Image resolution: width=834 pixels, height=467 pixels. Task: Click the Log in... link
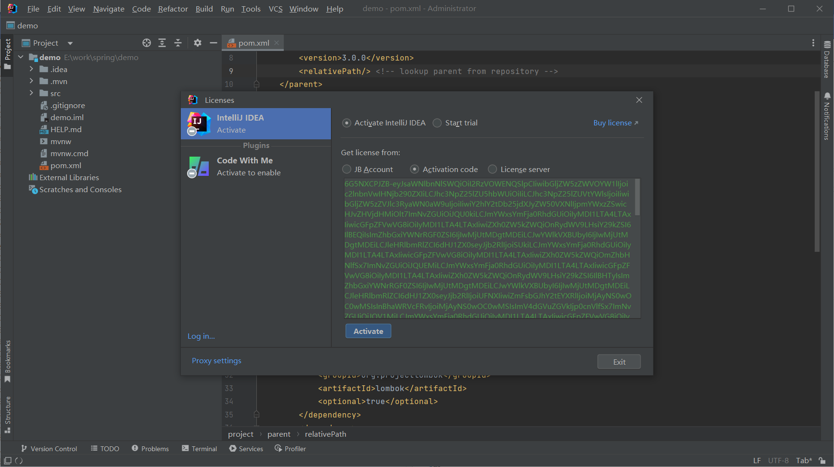(201, 336)
